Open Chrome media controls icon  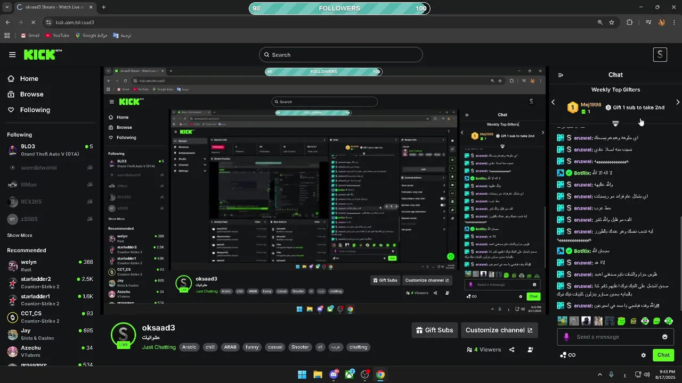(648, 22)
